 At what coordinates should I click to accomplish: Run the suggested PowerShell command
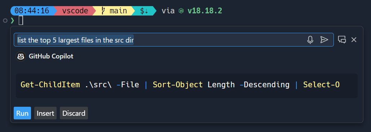(x=22, y=113)
